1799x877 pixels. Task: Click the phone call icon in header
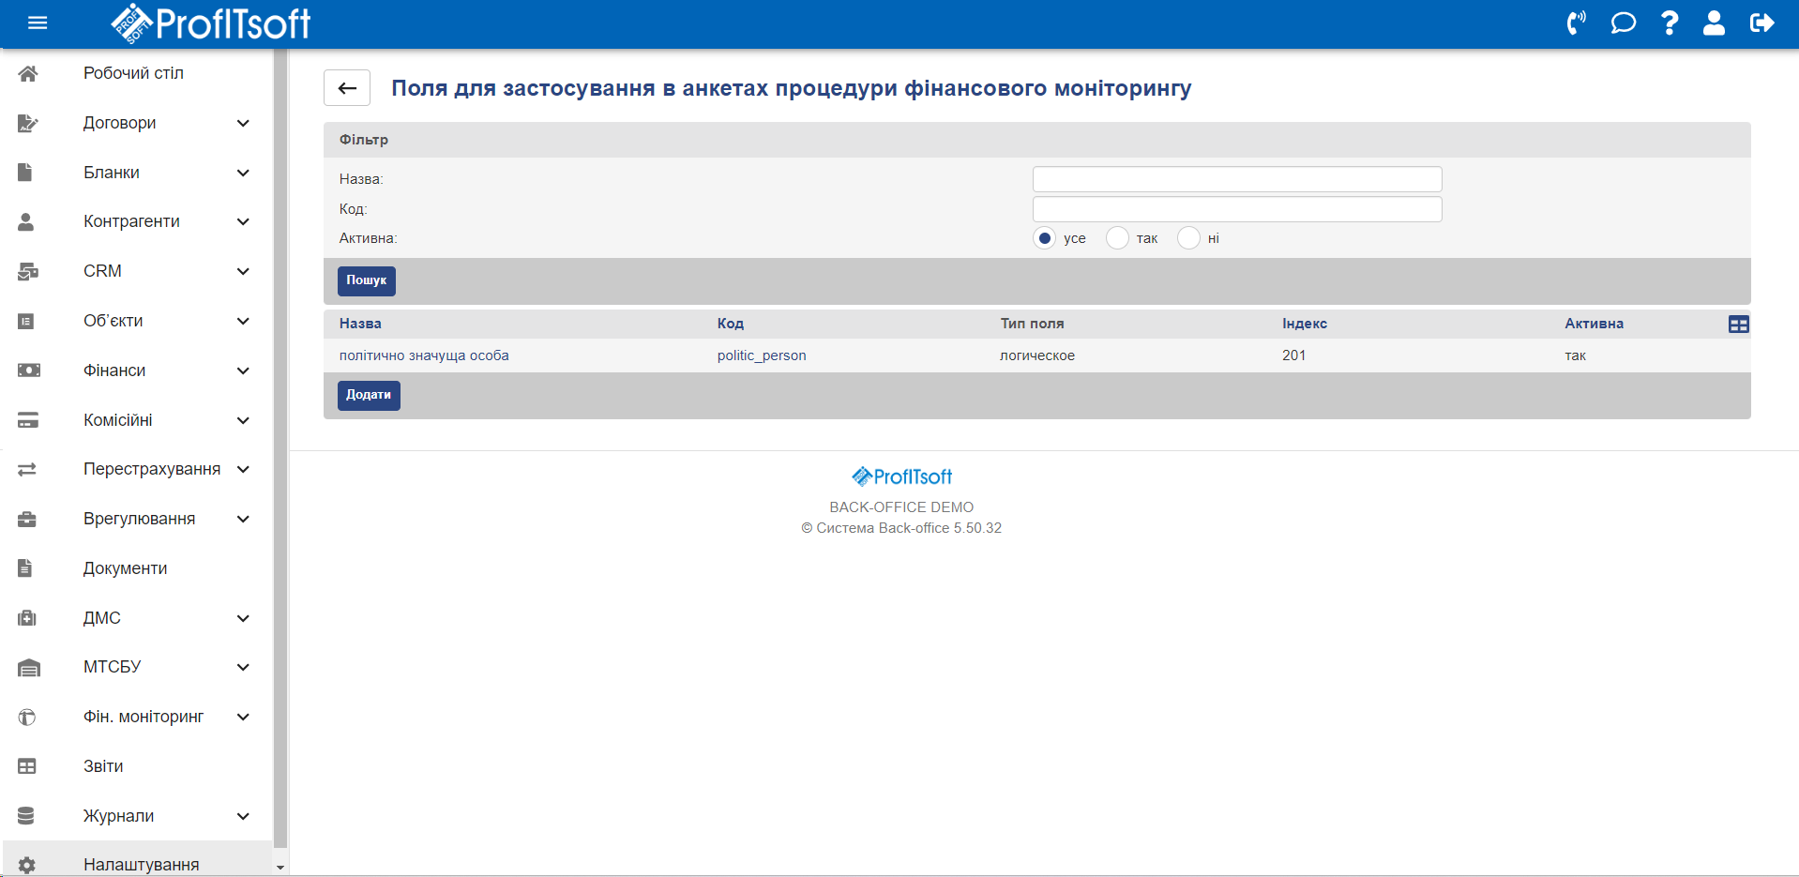(x=1576, y=23)
